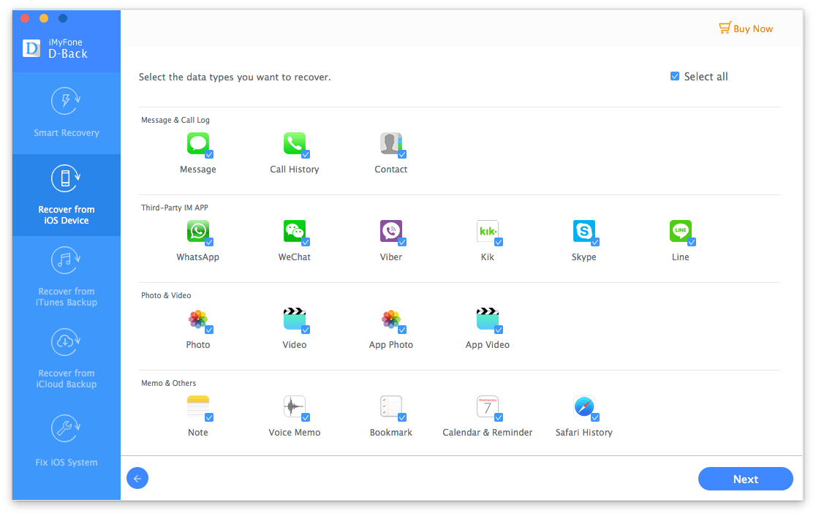Choose the WhatsApp icon

tap(197, 231)
